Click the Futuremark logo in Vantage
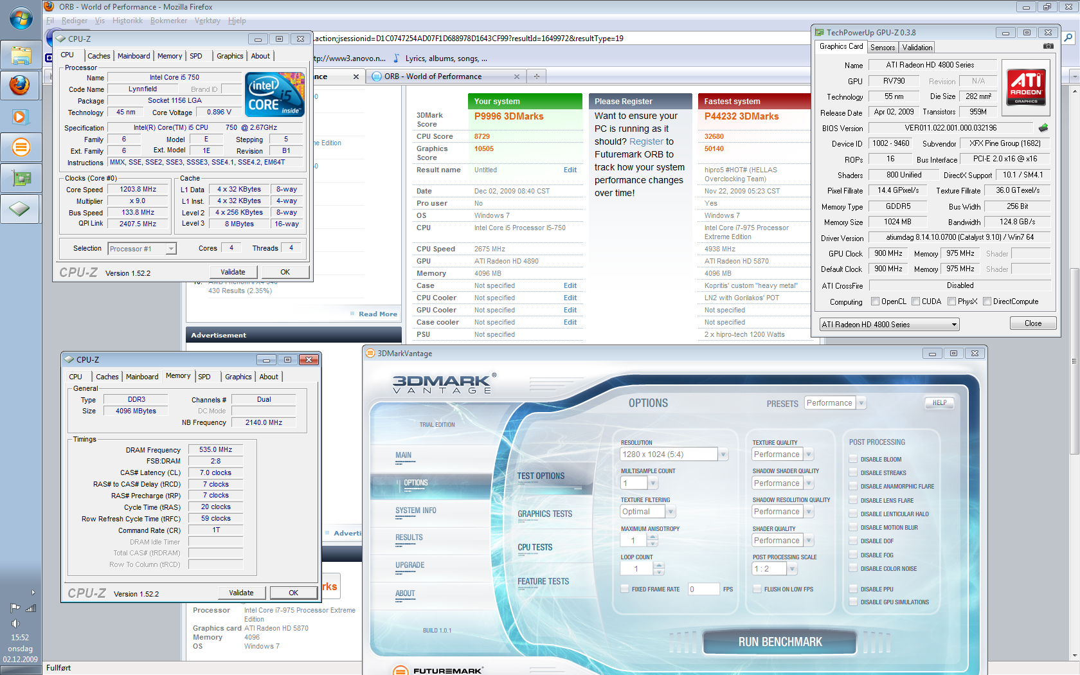1080x675 pixels. tap(438, 670)
